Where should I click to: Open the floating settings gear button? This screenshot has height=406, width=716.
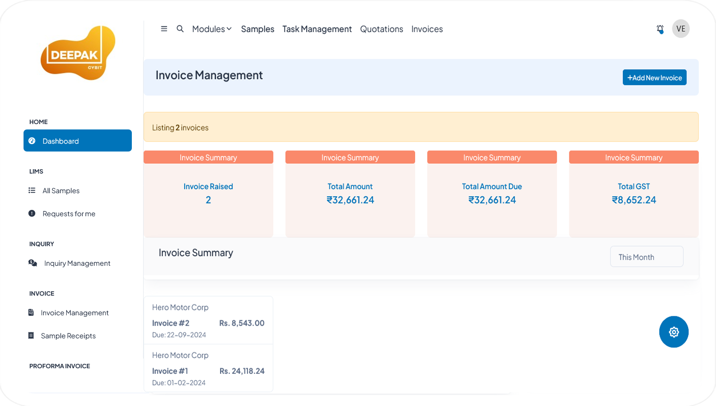click(x=673, y=332)
